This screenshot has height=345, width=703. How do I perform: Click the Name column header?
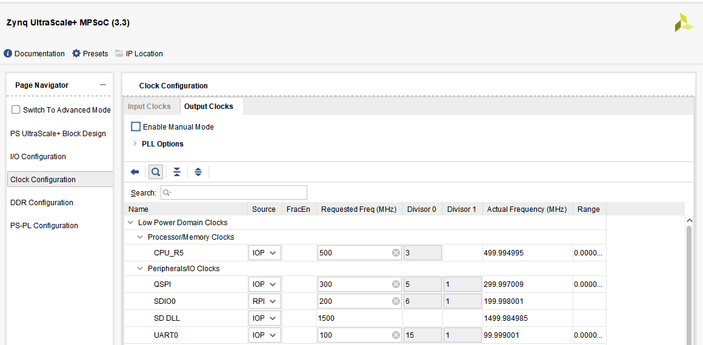[186, 209]
